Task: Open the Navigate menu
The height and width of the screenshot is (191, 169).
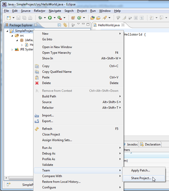Action: coord(55,11)
